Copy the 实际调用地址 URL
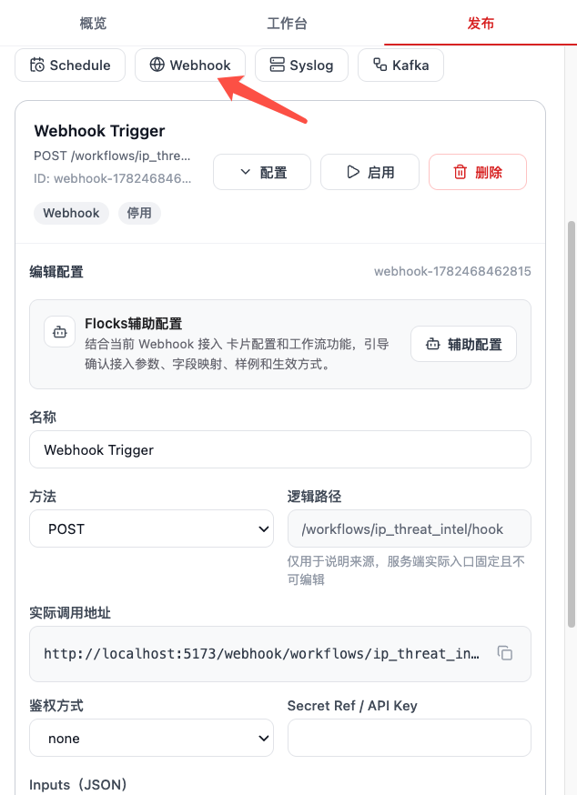This screenshot has height=795, width=577. [x=504, y=653]
